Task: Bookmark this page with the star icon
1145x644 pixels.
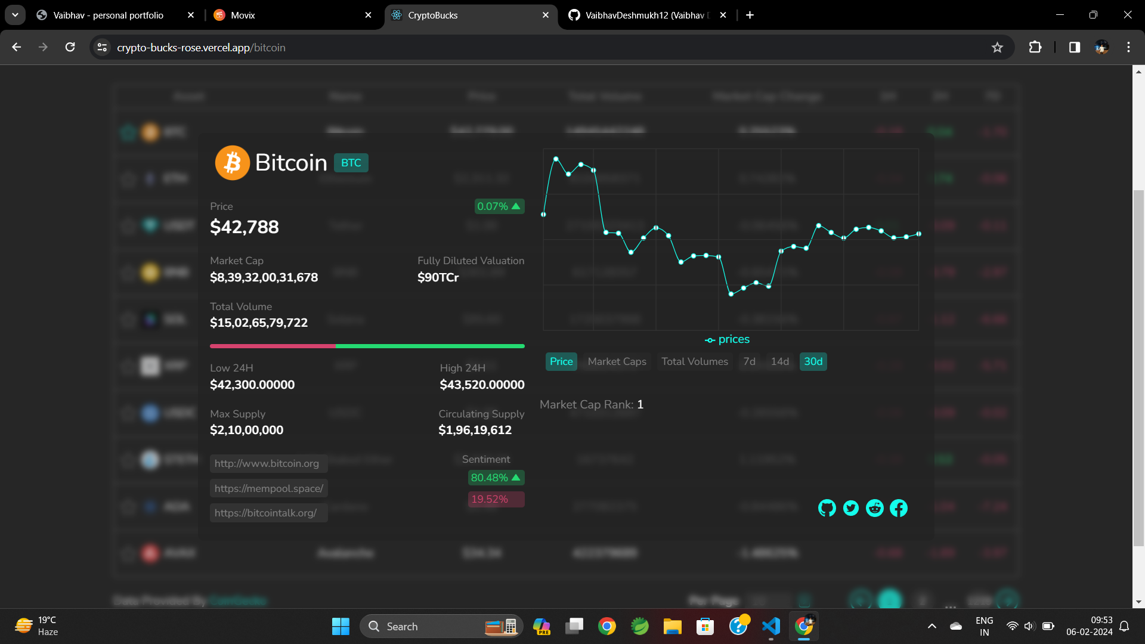Action: [997, 47]
